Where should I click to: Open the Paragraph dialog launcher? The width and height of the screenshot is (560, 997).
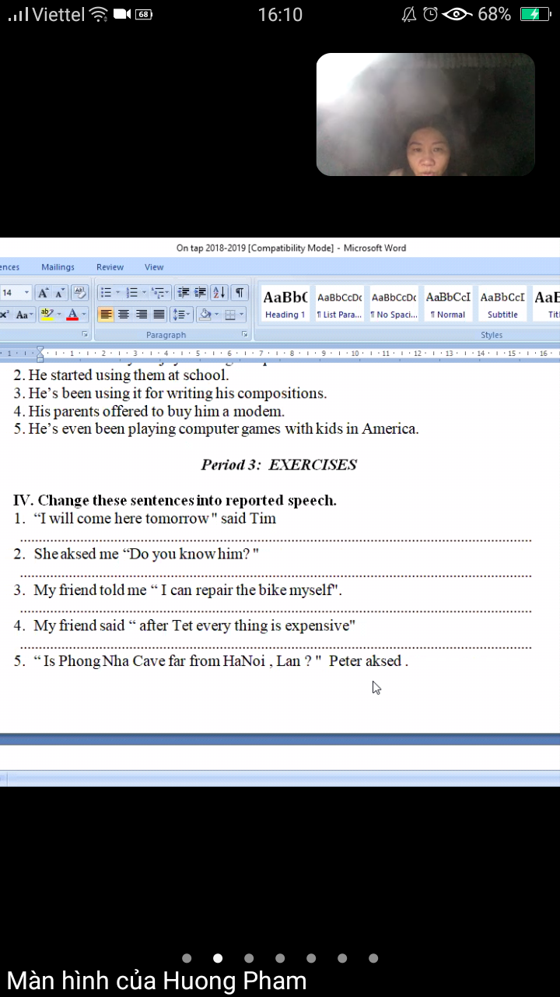[x=245, y=334]
